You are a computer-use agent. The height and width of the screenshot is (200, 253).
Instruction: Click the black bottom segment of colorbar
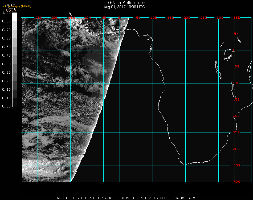tap(15, 102)
